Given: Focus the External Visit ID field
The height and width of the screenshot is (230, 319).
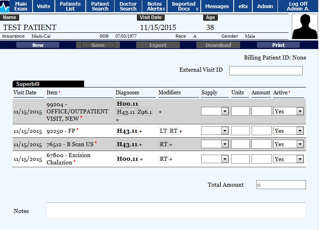Looking at the screenshot, I should 266,70.
